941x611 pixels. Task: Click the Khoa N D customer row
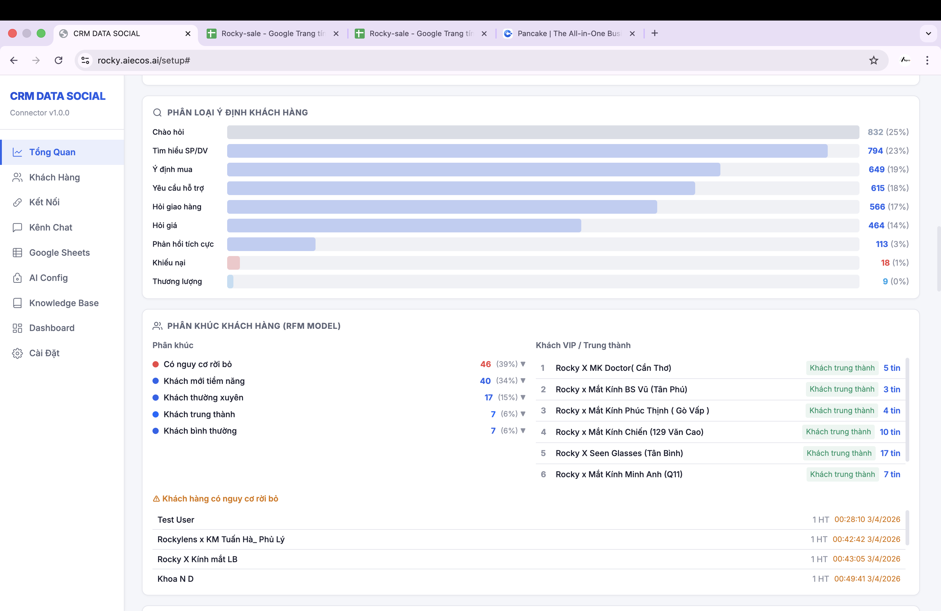coord(529,579)
